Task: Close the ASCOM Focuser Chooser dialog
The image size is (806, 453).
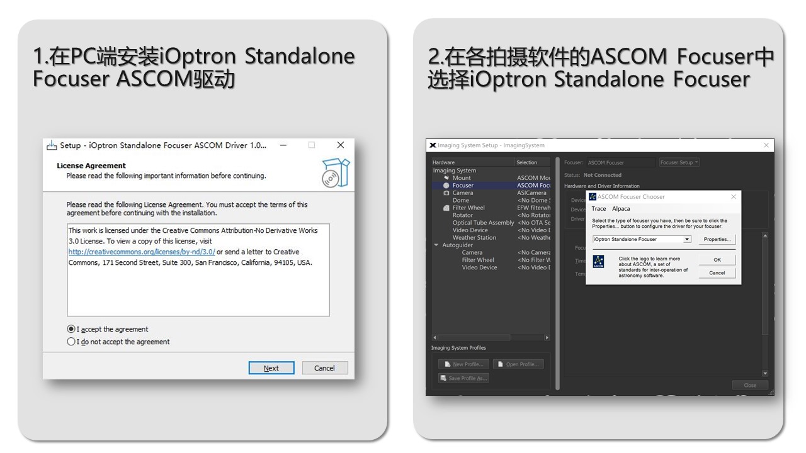Action: coord(734,197)
